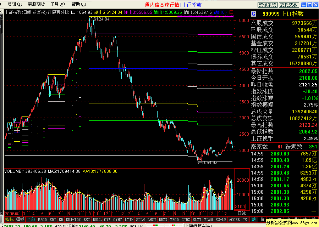Click the blue G icon beside 999999
Viewport: 319px width, 227px height.
click(x=253, y=14)
